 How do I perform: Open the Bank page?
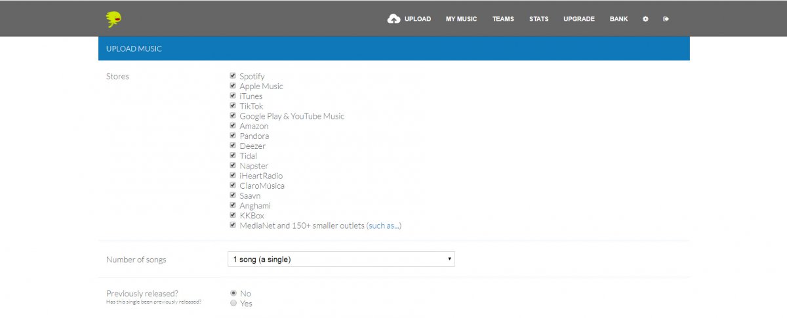pyautogui.click(x=618, y=19)
